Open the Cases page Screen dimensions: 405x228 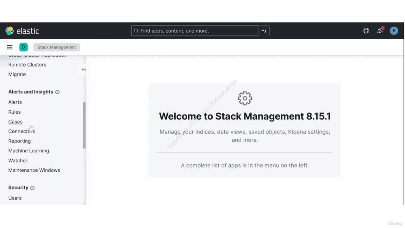(15, 122)
